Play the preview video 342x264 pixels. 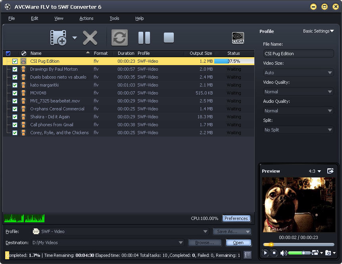[265, 253]
